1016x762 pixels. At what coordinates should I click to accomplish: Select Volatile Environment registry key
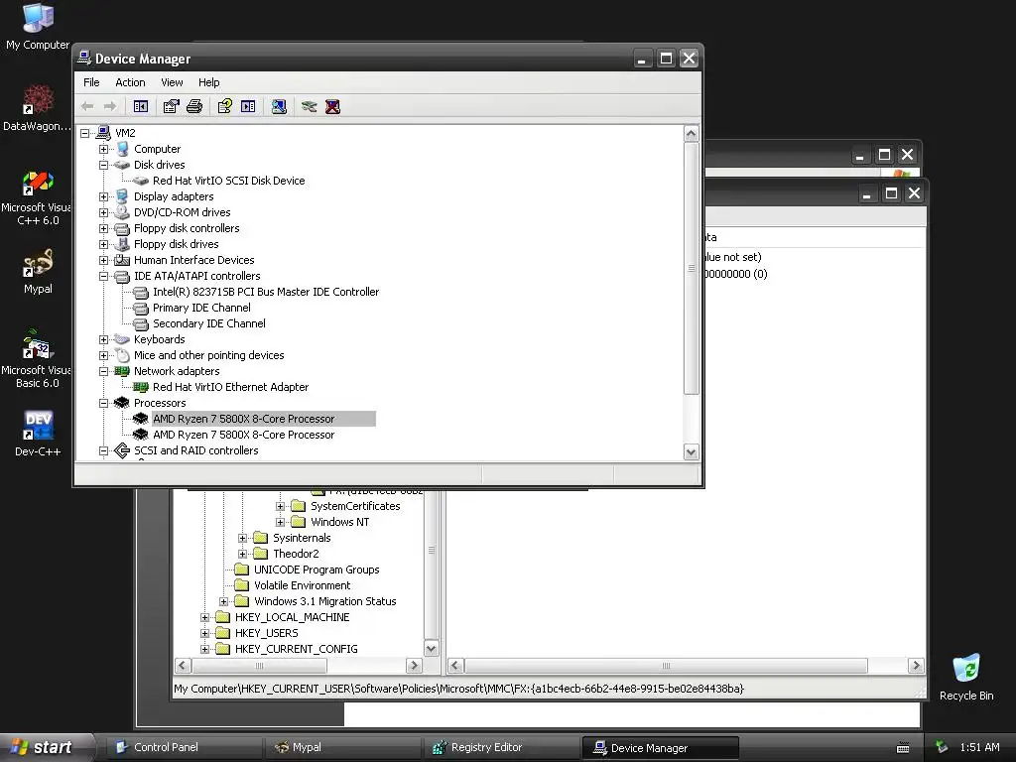tap(302, 585)
